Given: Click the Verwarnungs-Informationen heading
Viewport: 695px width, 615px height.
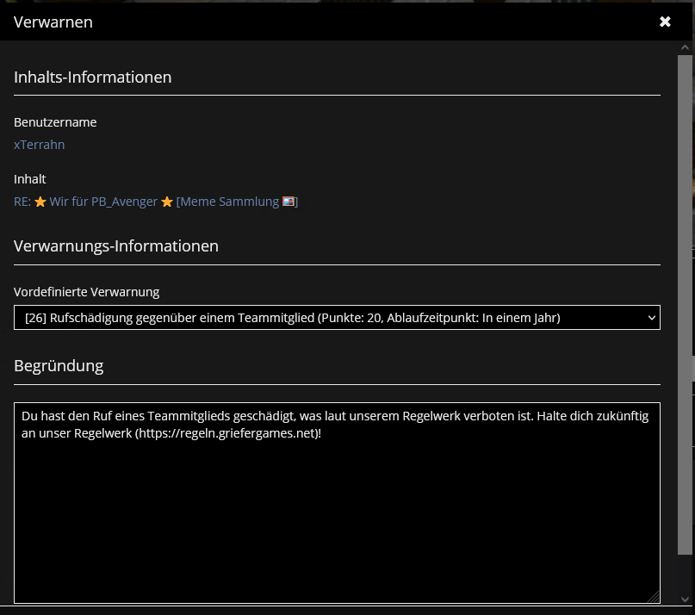Looking at the screenshot, I should click(116, 246).
